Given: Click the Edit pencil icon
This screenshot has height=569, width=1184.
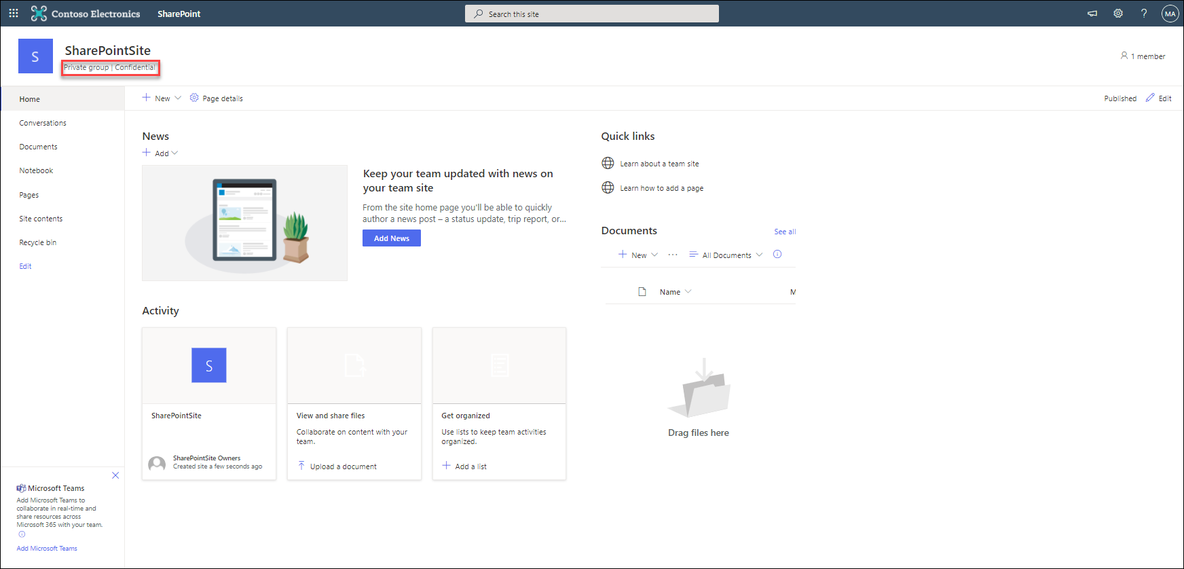Looking at the screenshot, I should (1150, 98).
